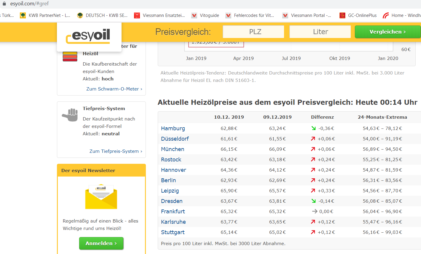Click the up arrow in Hannover row
Viewport: 421px width, 254px height.
[313, 170]
